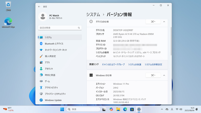Collapse the デバイスの仕様 section
The height and width of the screenshot is (113, 201).
click(164, 22)
